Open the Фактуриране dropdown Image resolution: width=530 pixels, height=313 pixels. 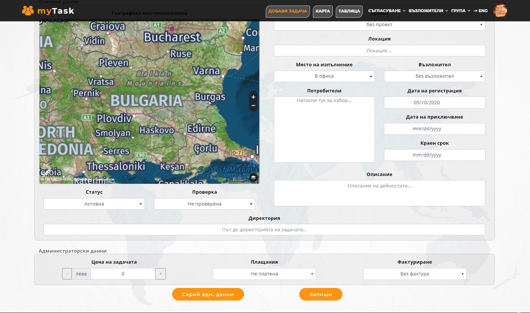coord(415,274)
